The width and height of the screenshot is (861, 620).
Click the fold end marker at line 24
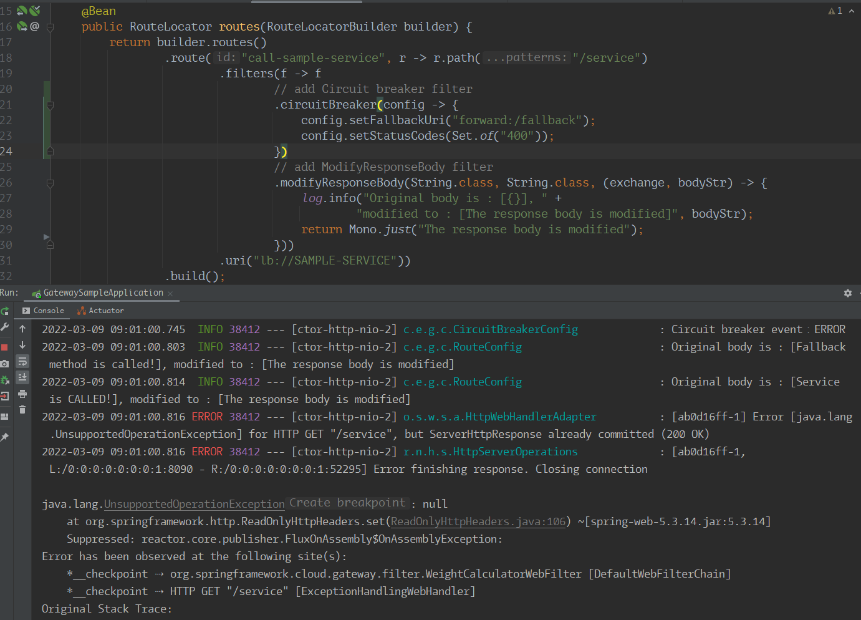click(x=51, y=152)
